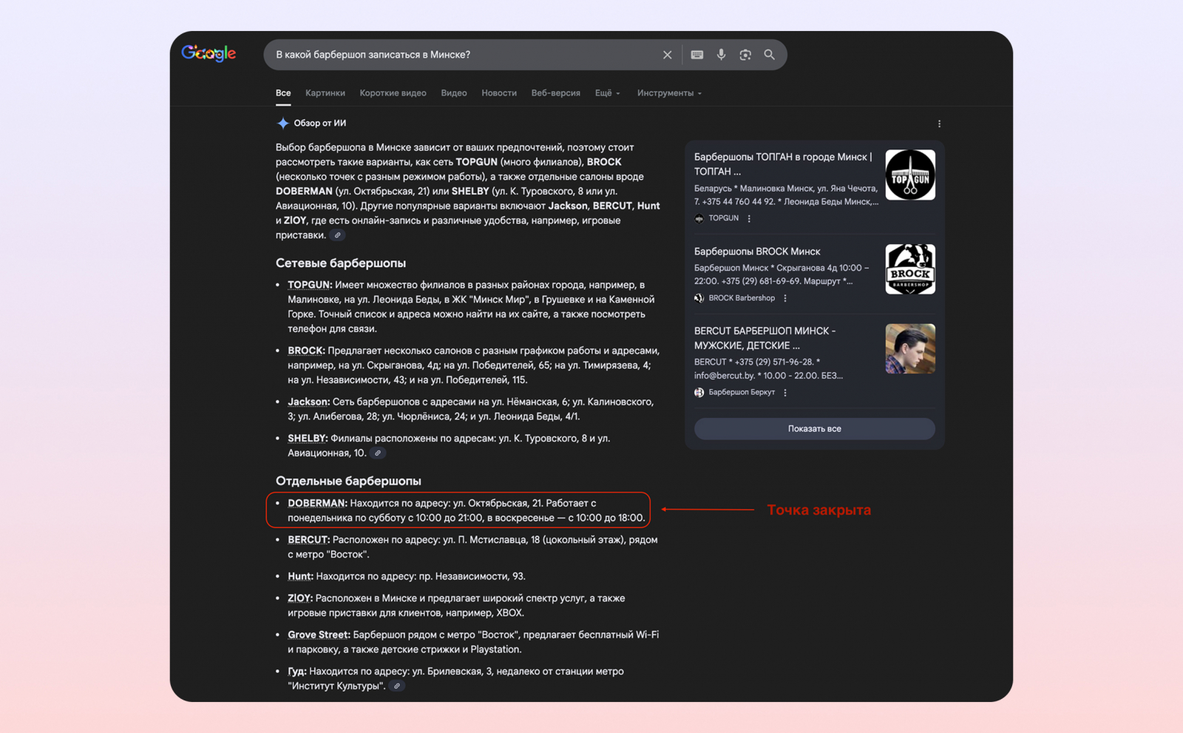Click the Отдельные барбершопы heading
Screen dimensions: 1183x733
[348, 481]
